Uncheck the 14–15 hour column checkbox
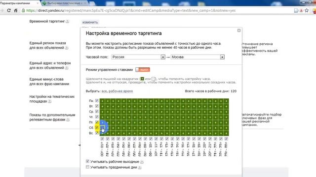 [178, 139]
